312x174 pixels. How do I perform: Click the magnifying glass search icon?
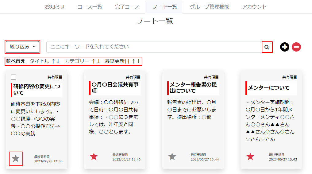pyautogui.click(x=267, y=47)
